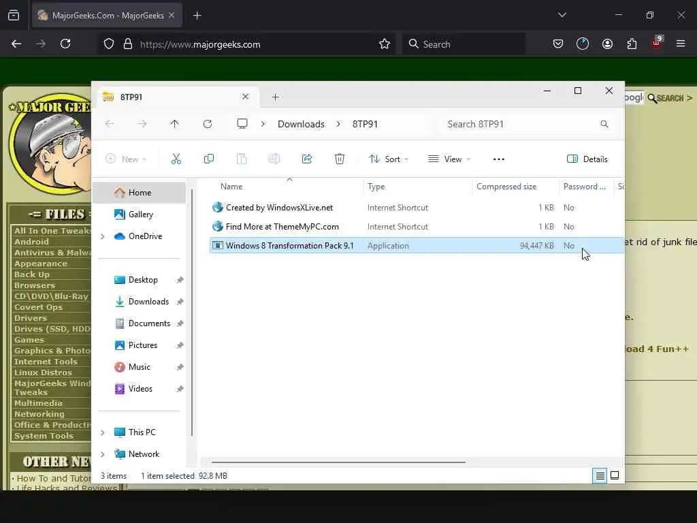Click the Explorer back arrow
The image size is (697, 523).
(x=110, y=124)
